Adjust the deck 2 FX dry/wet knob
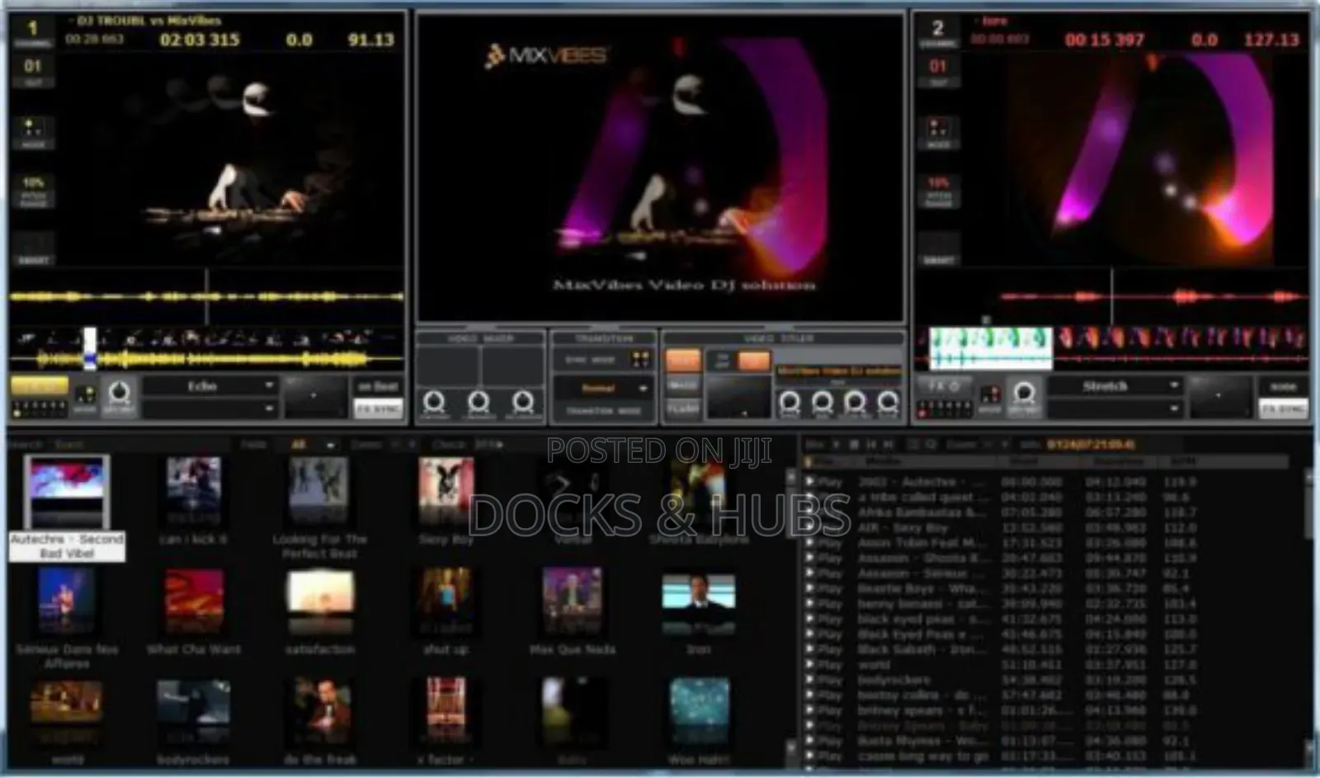The width and height of the screenshot is (1320, 778). point(1024,394)
